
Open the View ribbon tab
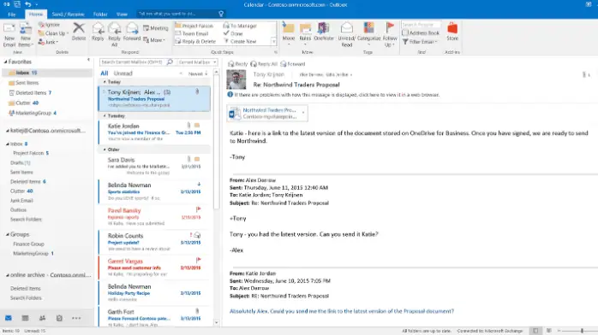tap(122, 14)
